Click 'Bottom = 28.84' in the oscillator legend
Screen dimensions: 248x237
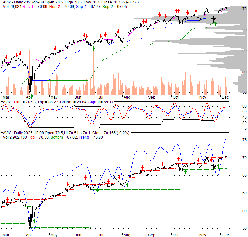click(x=73, y=102)
